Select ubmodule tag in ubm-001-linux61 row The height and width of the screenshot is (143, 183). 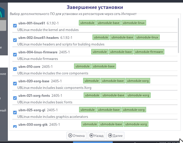pyautogui.click(x=87, y=23)
